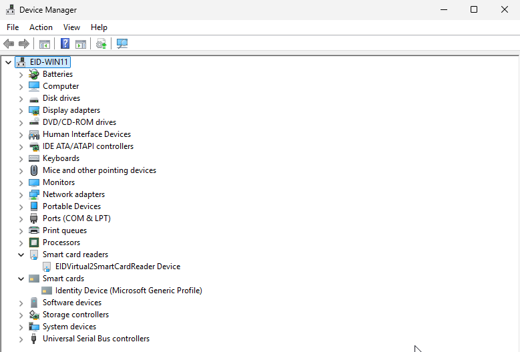Image resolution: width=520 pixels, height=352 pixels.
Task: Select the Universal Serial Bus controllers label
Action: pos(96,339)
